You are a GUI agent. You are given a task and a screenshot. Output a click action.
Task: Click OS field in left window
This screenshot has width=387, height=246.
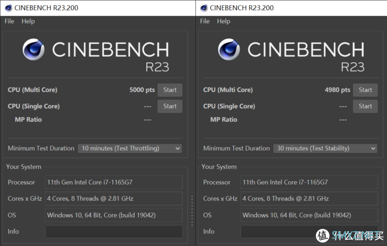[114, 215]
